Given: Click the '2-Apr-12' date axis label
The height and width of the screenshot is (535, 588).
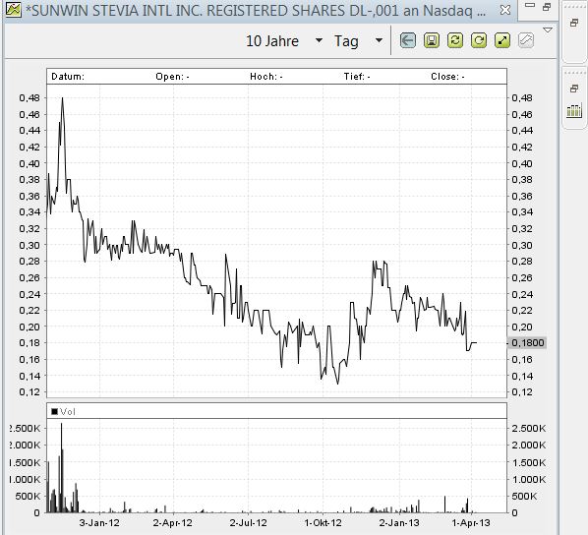Looking at the screenshot, I should pyautogui.click(x=172, y=522).
